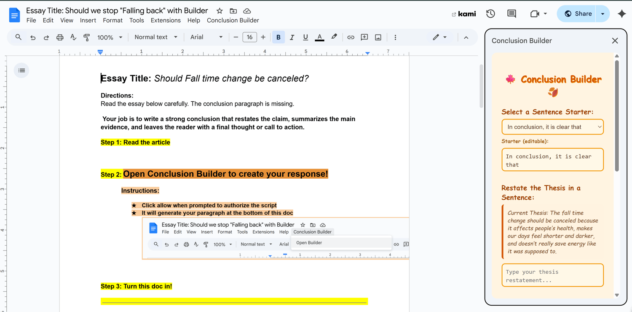This screenshot has height=312, width=632.
Task: Toggle Italic formatting
Action: [292, 37]
